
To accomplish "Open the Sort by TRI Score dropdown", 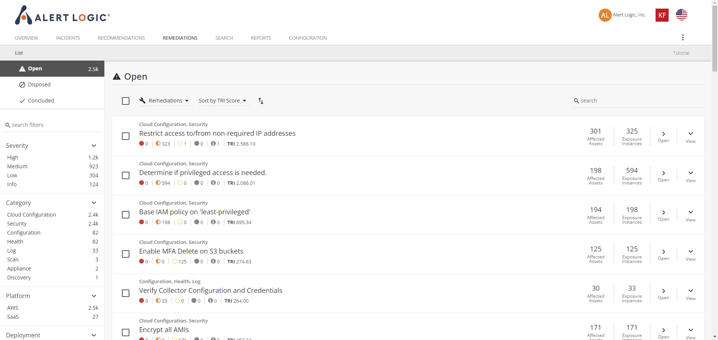I will tap(223, 101).
